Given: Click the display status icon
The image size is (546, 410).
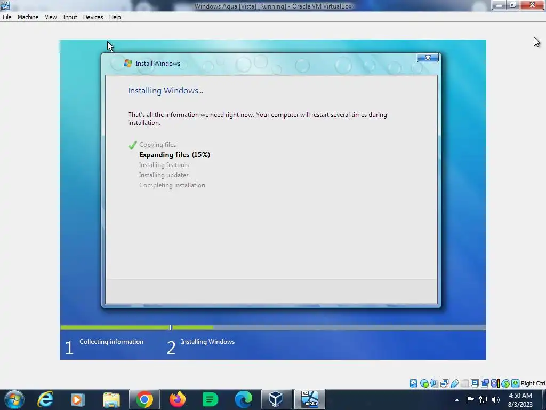Looking at the screenshot, I should coord(475,383).
